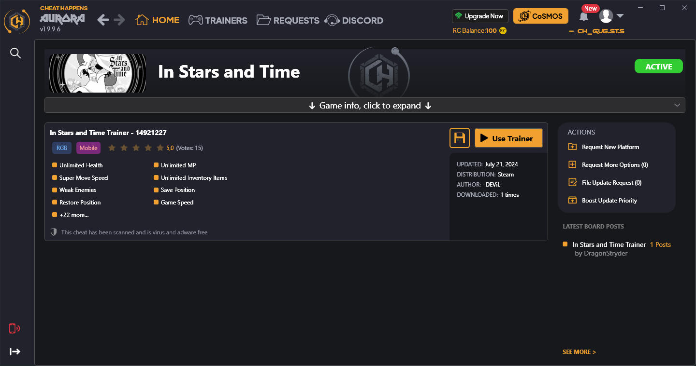Open File Update Request (0)
The height and width of the screenshot is (366, 696).
click(x=611, y=182)
